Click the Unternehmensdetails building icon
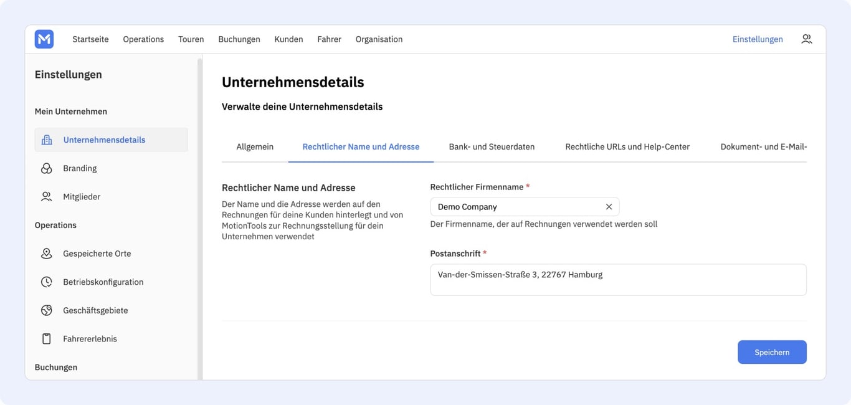The image size is (851, 405). pos(47,140)
